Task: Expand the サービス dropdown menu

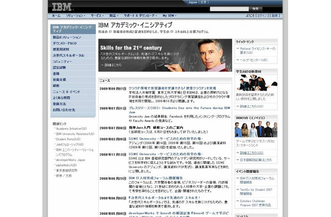Action: click(97, 16)
